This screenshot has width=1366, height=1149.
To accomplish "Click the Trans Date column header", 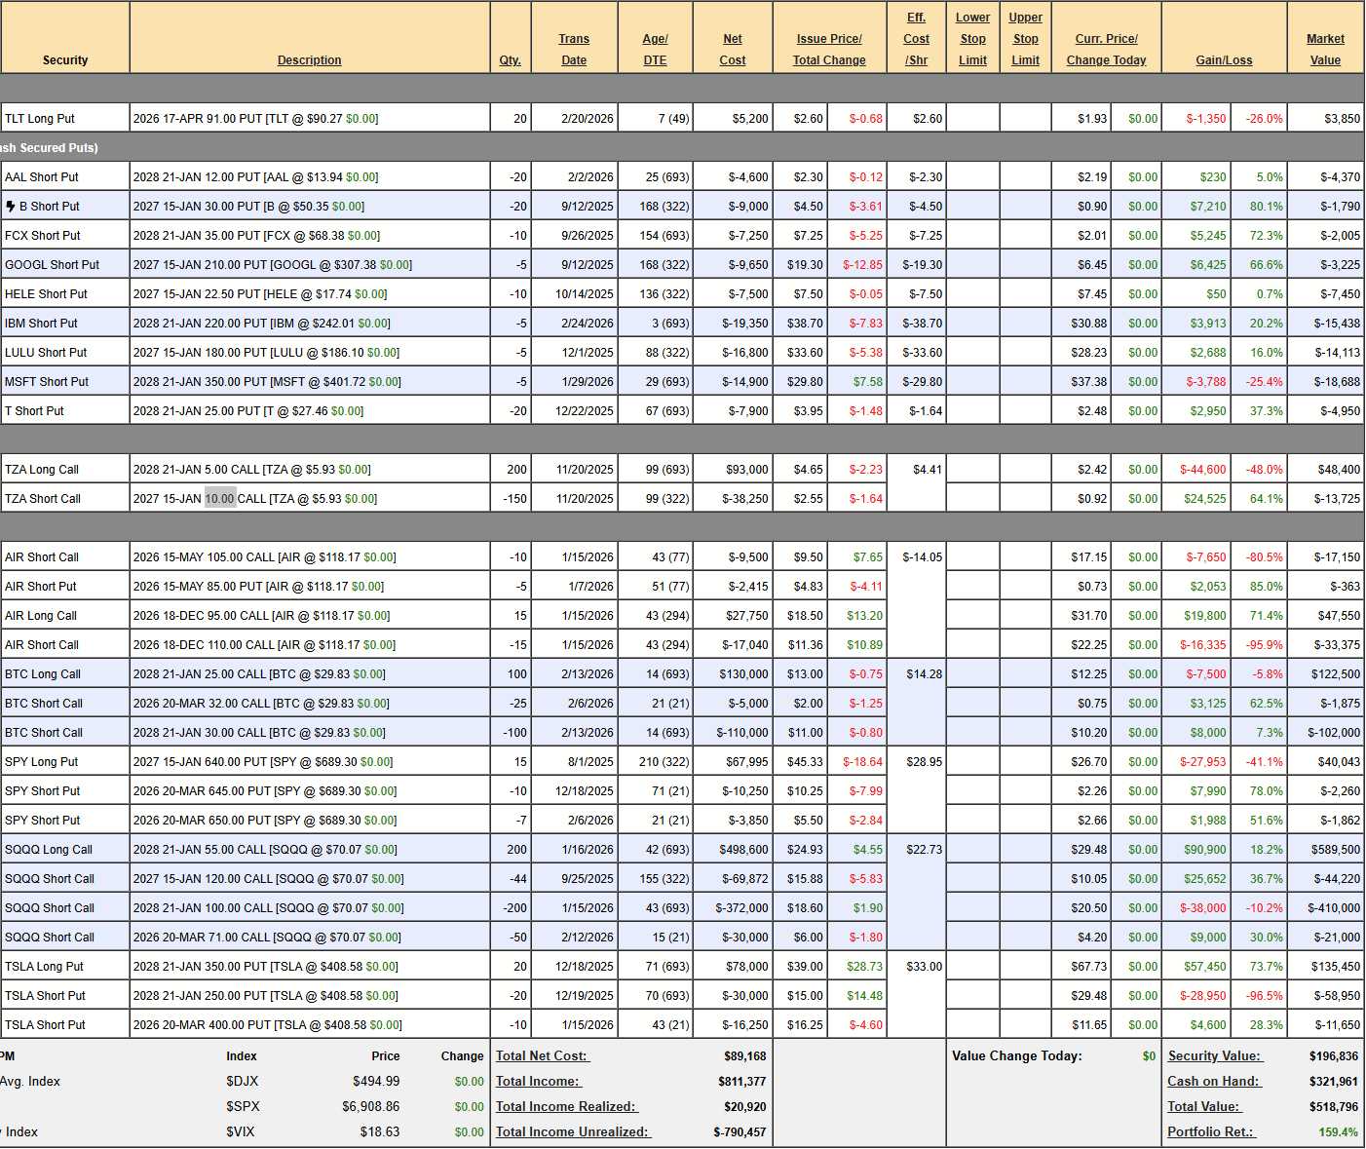I will (x=574, y=50).
